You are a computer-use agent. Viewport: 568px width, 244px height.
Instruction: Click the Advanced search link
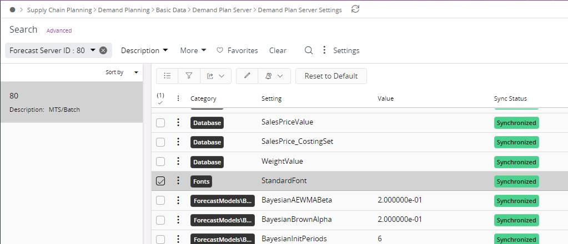59,30
